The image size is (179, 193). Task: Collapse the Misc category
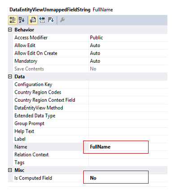10,170
